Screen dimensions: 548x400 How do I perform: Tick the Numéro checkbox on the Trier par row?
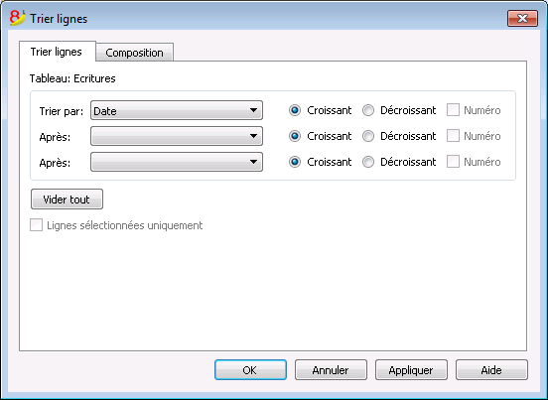pyautogui.click(x=453, y=110)
